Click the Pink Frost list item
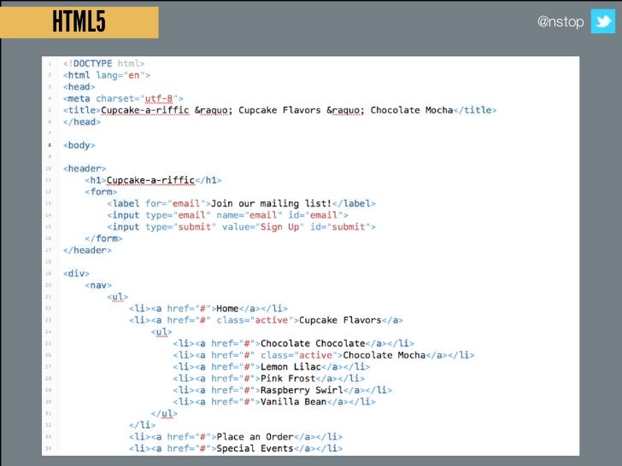Viewport: 622px width, 466px height. click(268, 378)
